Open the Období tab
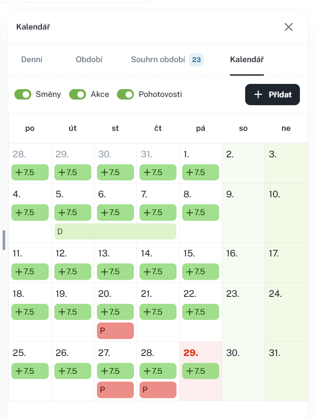 point(89,60)
